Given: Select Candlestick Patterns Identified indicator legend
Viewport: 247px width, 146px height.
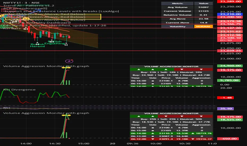Looking at the screenshot, I should (55, 25).
